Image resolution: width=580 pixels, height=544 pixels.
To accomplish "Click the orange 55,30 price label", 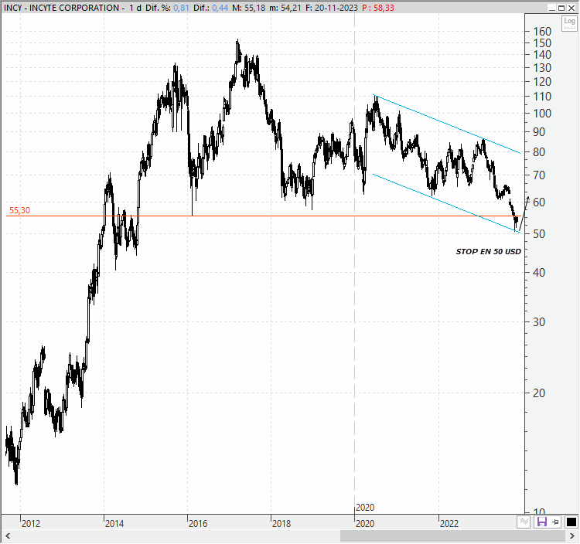I will tap(19, 210).
